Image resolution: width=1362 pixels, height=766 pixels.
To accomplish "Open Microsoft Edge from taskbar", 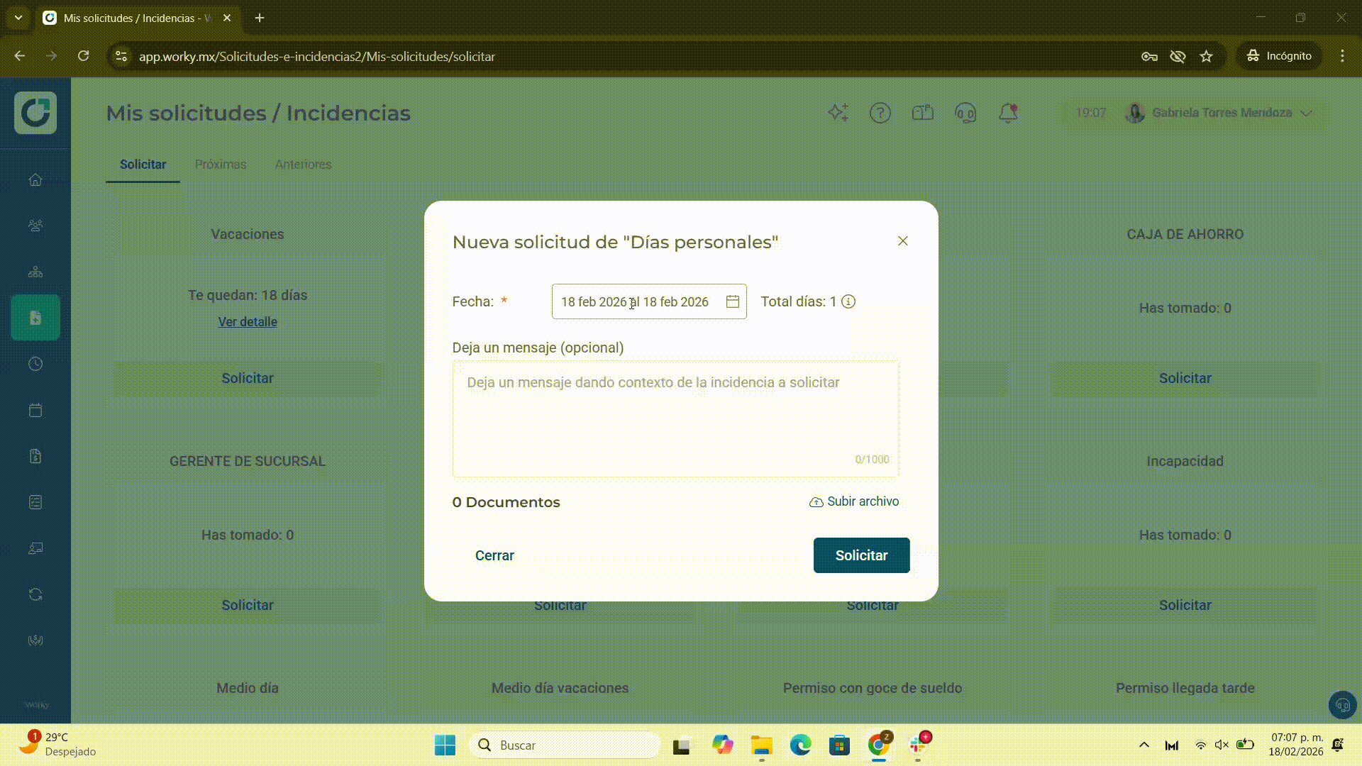I will (800, 745).
